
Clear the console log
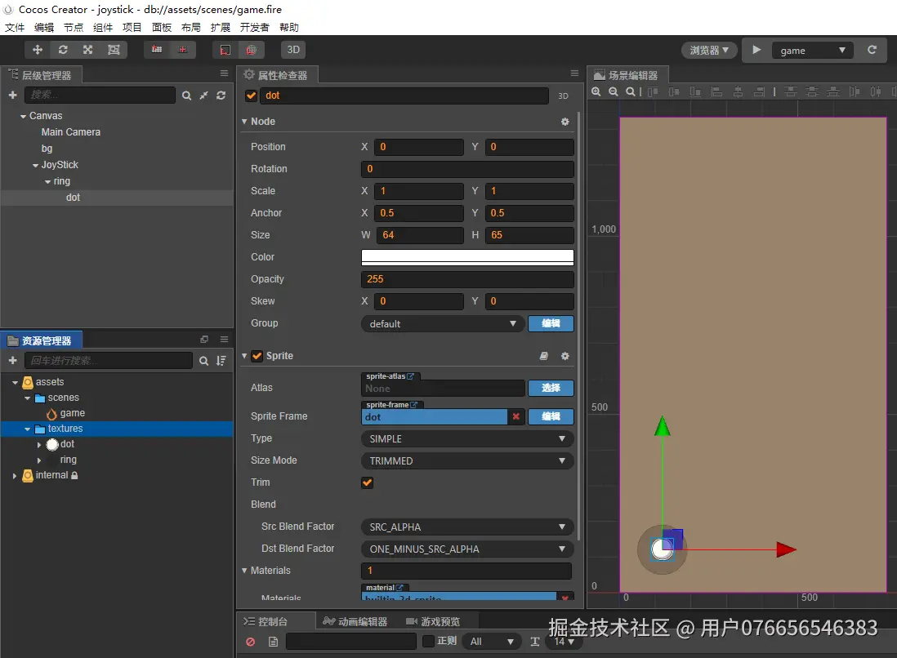point(251,642)
